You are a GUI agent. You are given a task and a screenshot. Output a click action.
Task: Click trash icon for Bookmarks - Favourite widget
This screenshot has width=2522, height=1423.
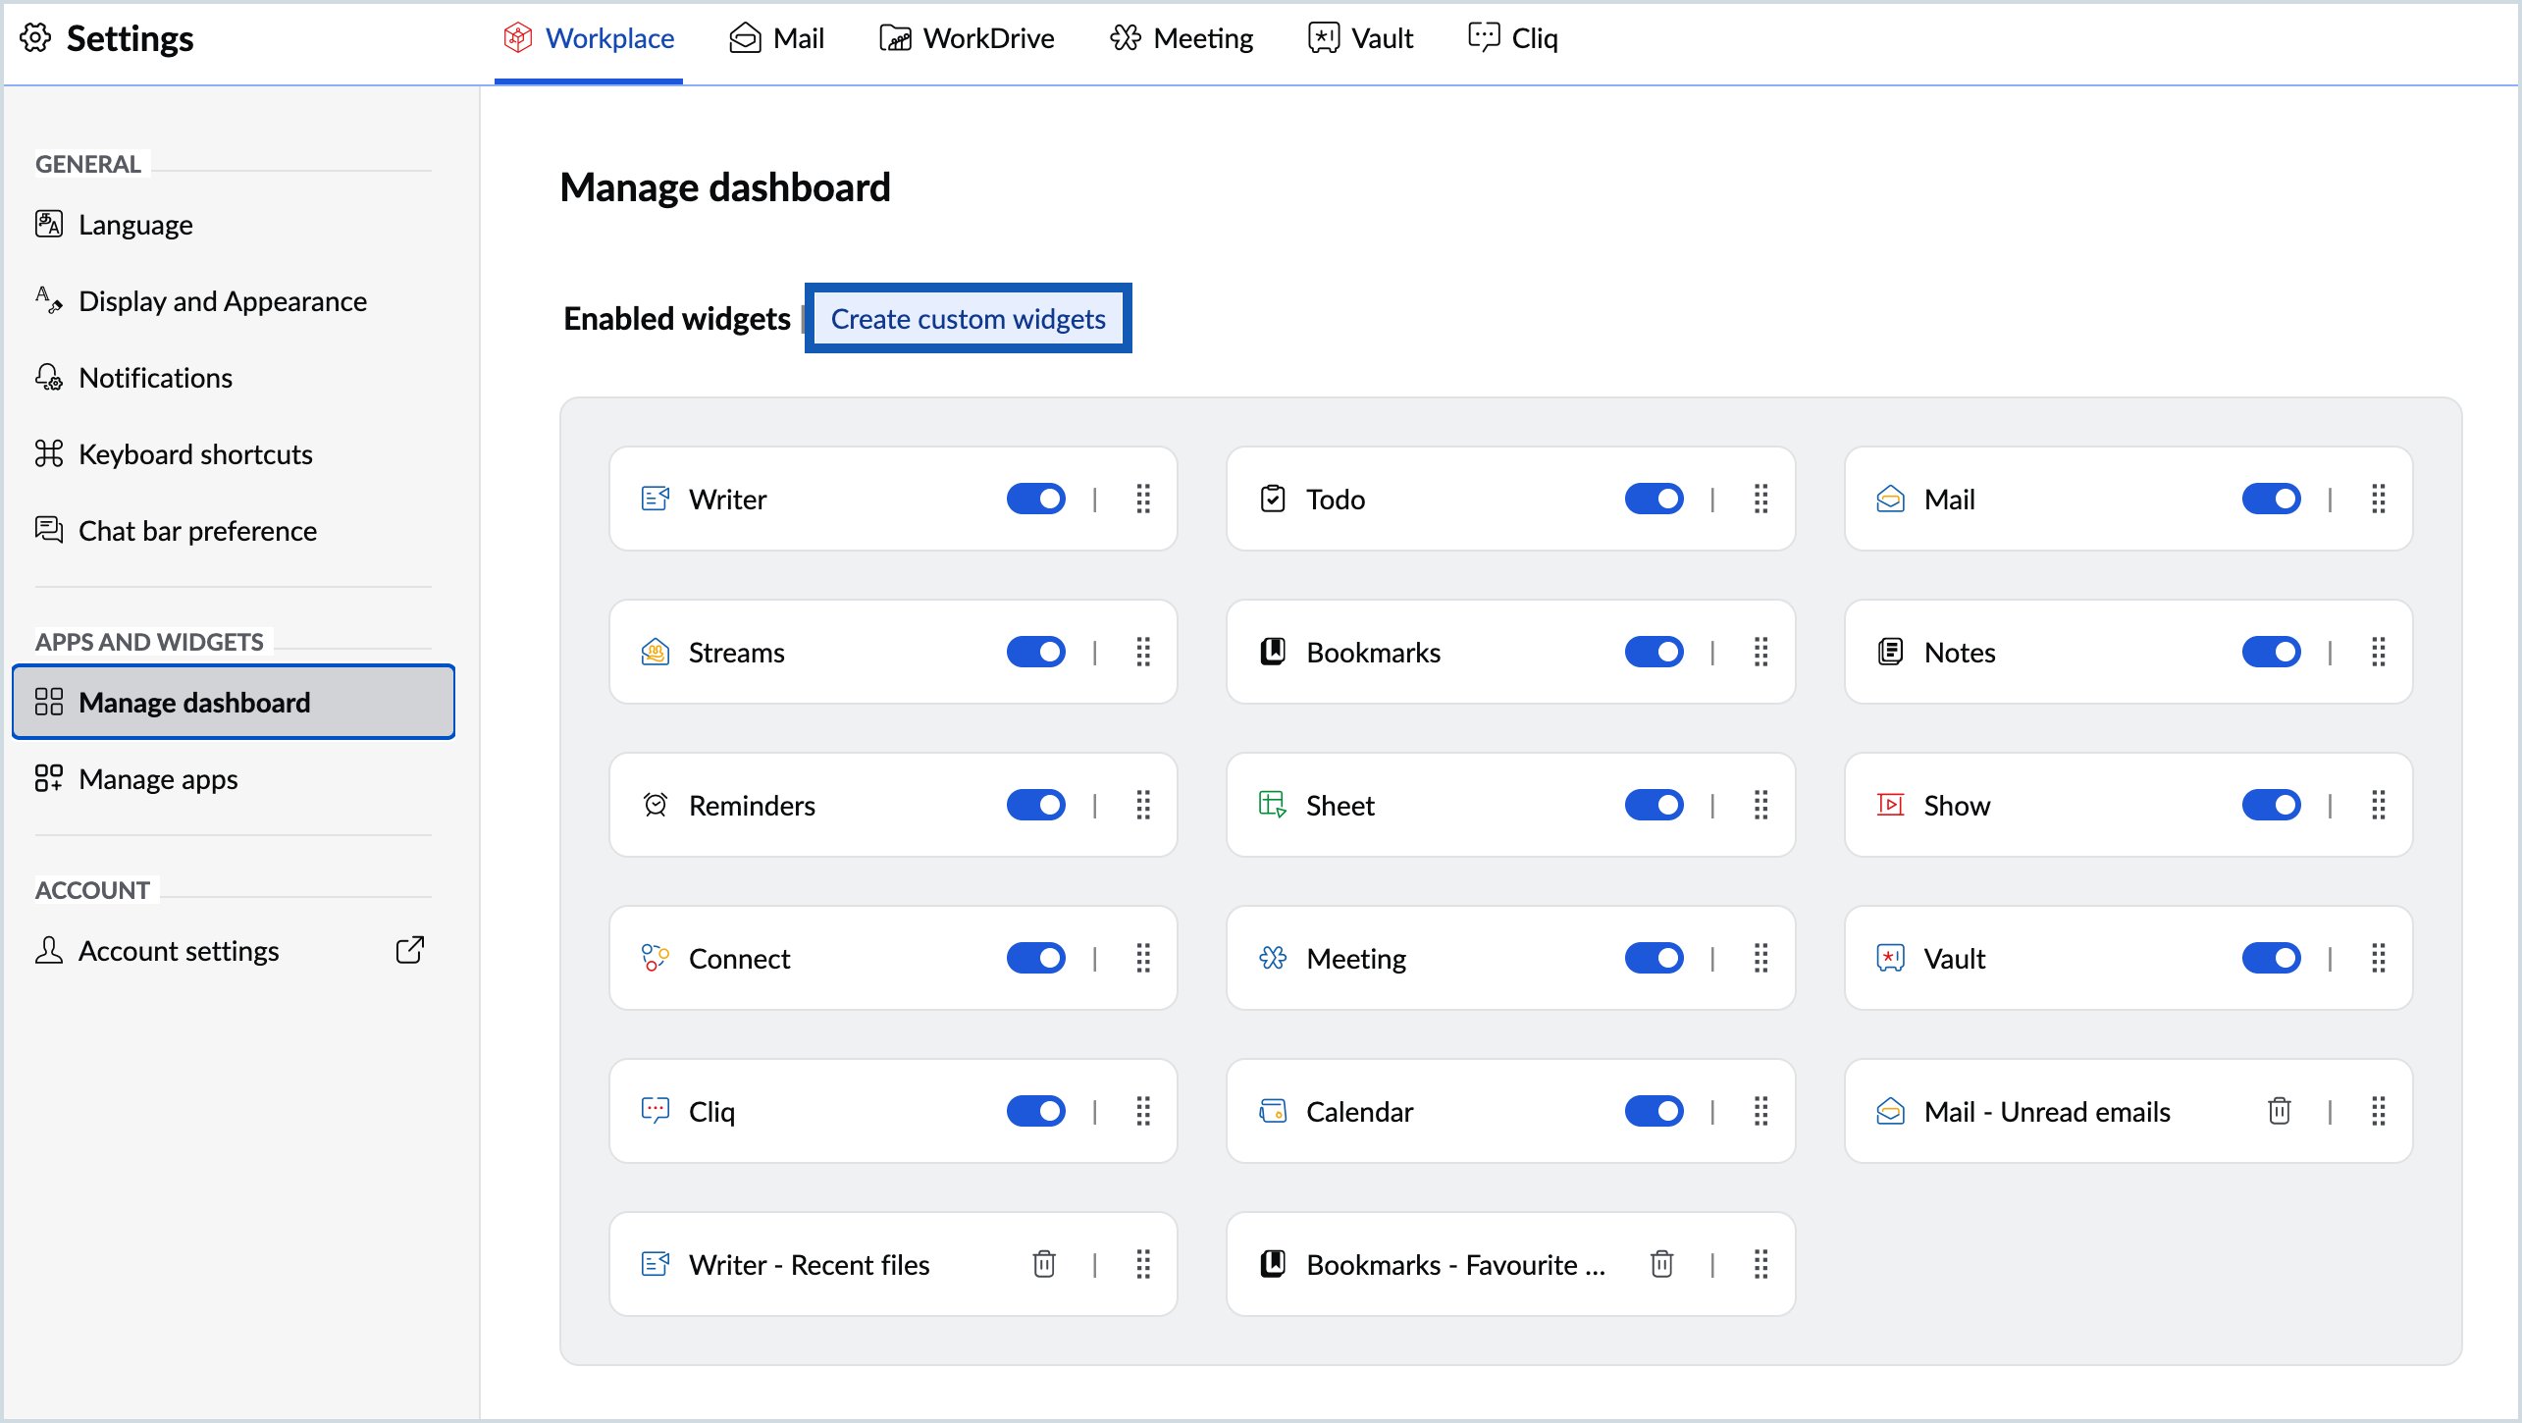point(1661,1264)
